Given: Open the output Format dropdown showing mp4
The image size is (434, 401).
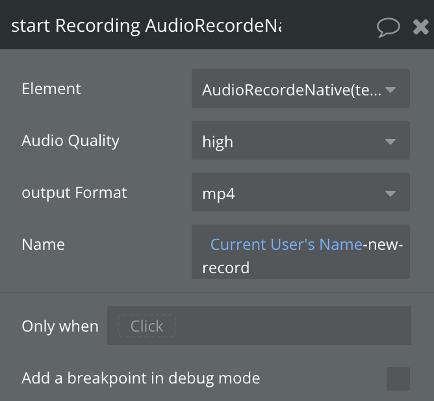Looking at the screenshot, I should point(291,193).
